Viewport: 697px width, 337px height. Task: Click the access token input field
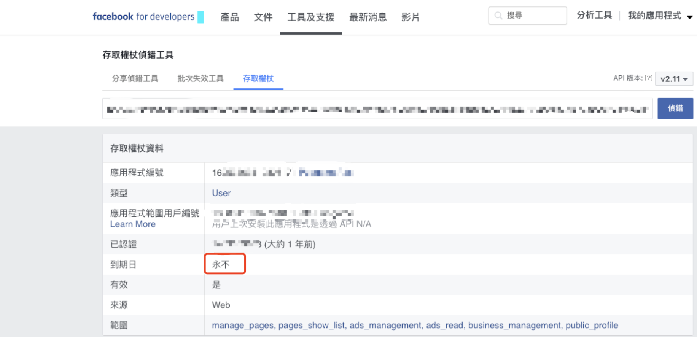point(377,109)
